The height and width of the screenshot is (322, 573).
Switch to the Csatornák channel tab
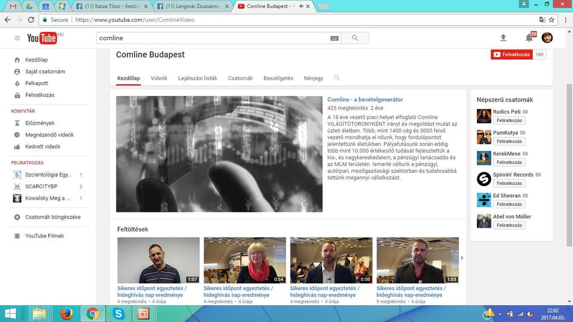[x=240, y=78]
